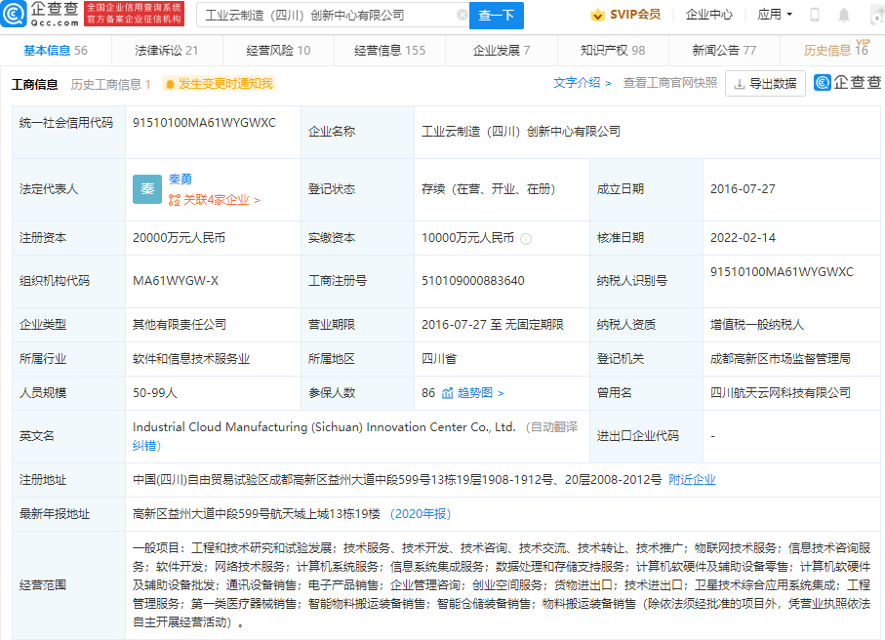Select business registration number 510109000883640
The image size is (885, 640).
(473, 281)
